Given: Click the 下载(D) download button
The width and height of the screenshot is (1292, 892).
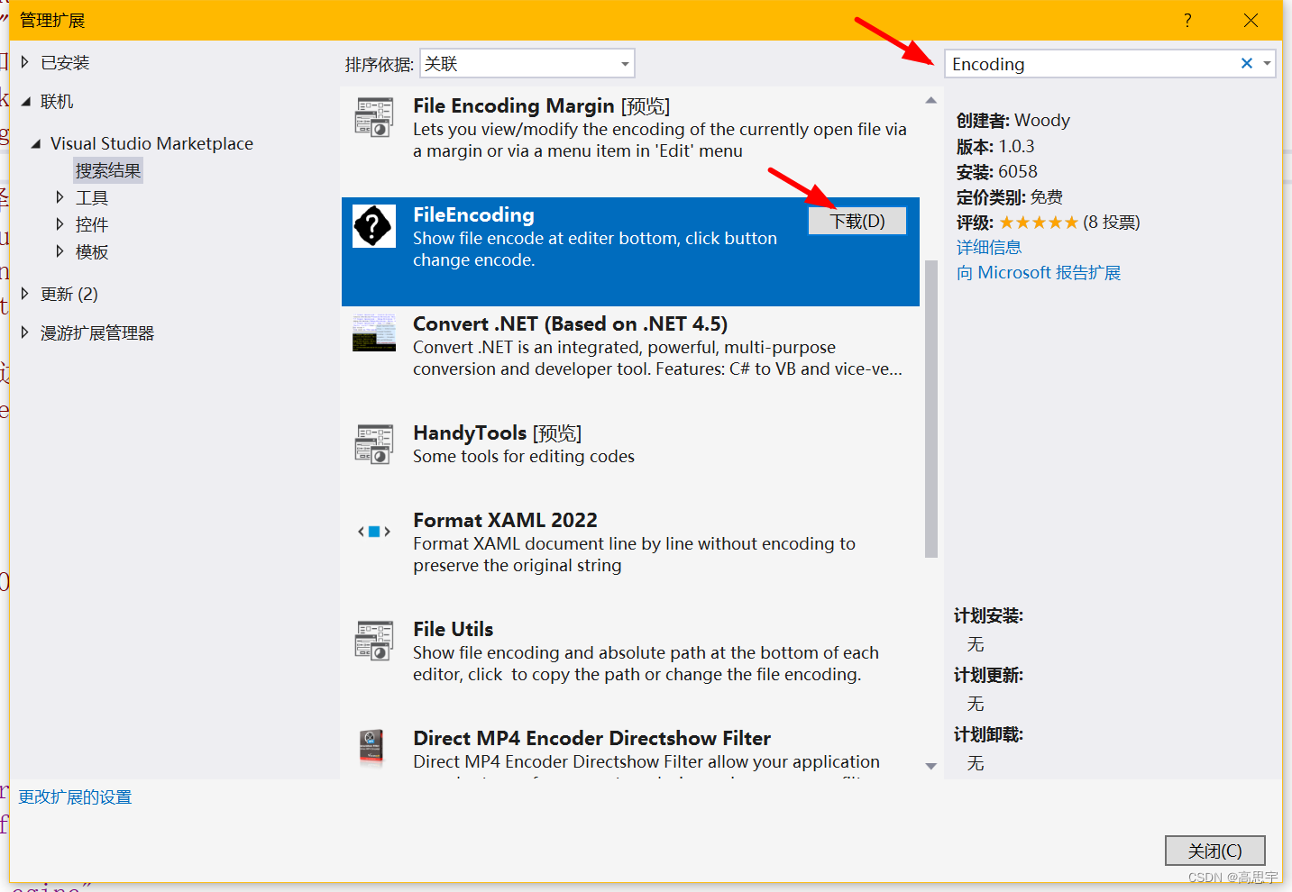Looking at the screenshot, I should click(857, 221).
